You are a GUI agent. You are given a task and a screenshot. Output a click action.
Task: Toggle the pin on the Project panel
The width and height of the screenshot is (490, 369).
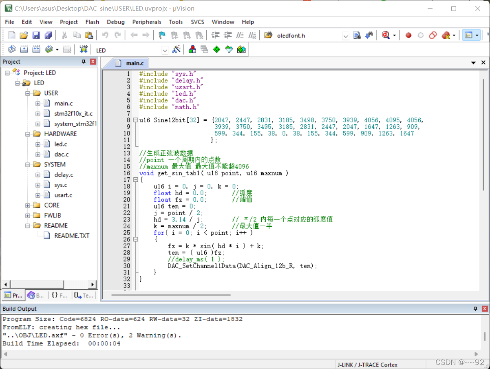pos(84,62)
